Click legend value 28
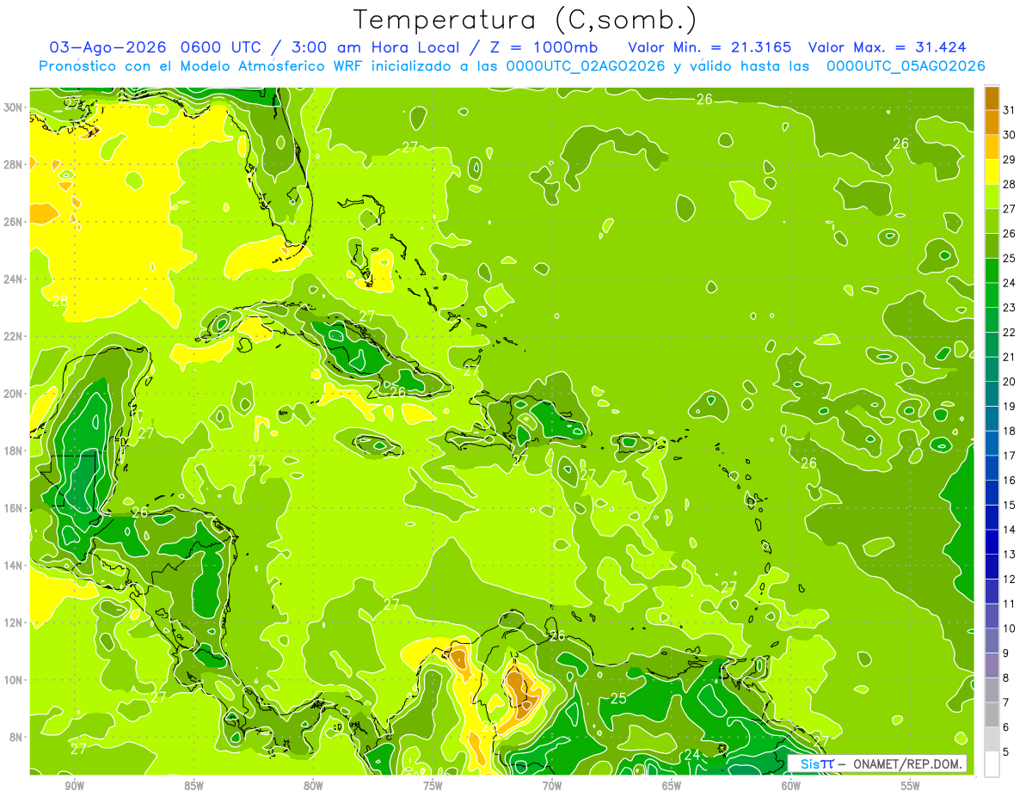 1010,183
